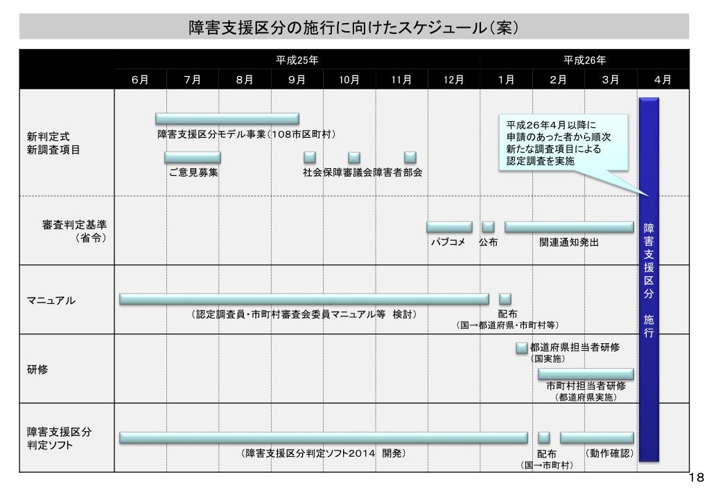Click the (国→市町村) note
The width and height of the screenshot is (709, 490).
pyautogui.click(x=547, y=465)
